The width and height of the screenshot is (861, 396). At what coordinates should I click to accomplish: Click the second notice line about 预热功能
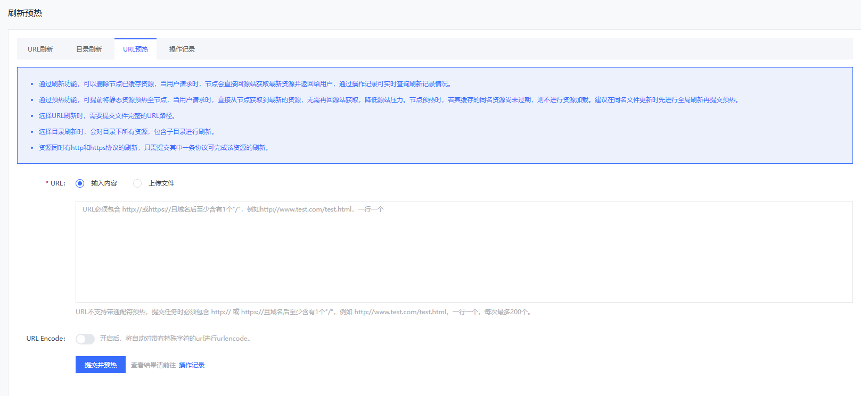click(x=389, y=100)
